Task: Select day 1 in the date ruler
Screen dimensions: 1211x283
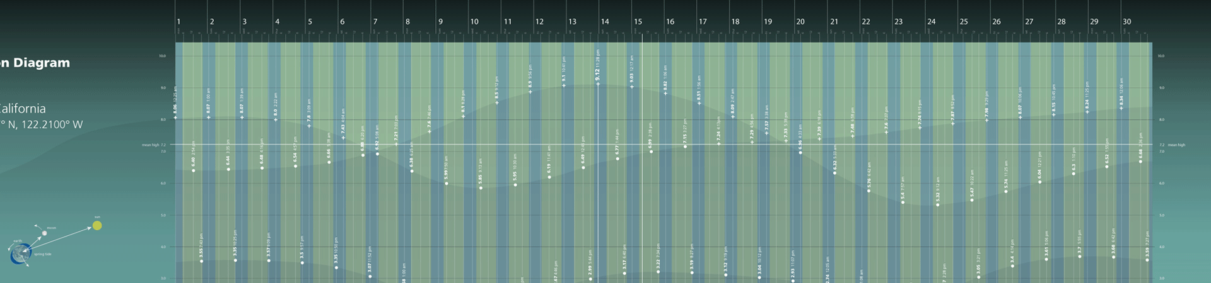Action: pyautogui.click(x=179, y=21)
